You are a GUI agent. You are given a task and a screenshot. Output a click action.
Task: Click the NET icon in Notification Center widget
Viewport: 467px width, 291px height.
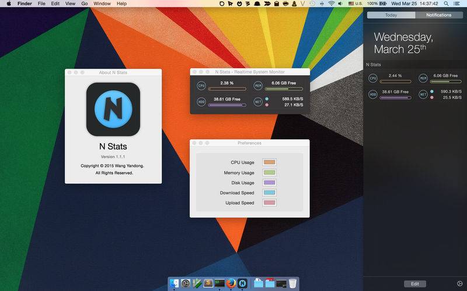(423, 94)
